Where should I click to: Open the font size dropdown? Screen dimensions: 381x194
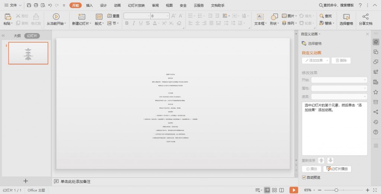point(168,16)
